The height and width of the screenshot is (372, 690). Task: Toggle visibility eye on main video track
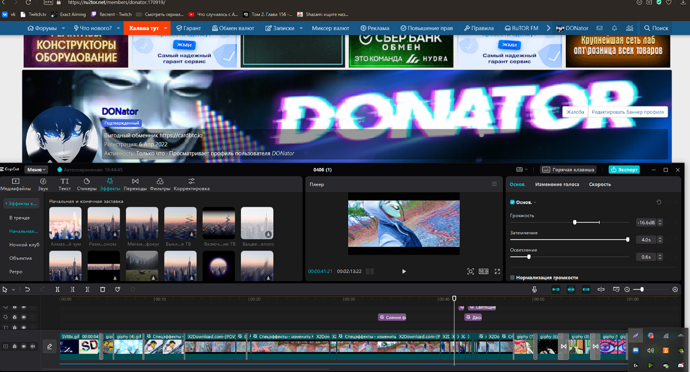pos(24,347)
